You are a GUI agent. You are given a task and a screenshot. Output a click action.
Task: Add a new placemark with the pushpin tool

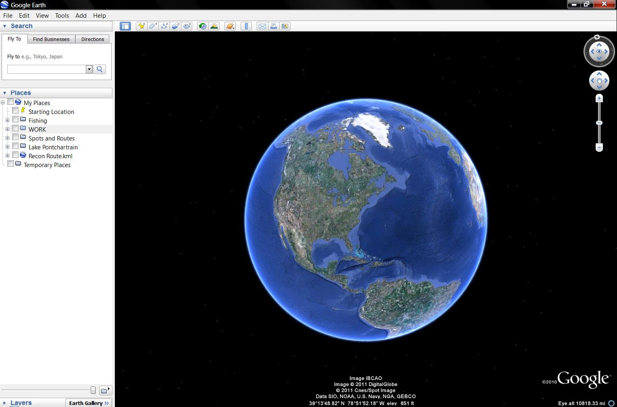tap(141, 26)
